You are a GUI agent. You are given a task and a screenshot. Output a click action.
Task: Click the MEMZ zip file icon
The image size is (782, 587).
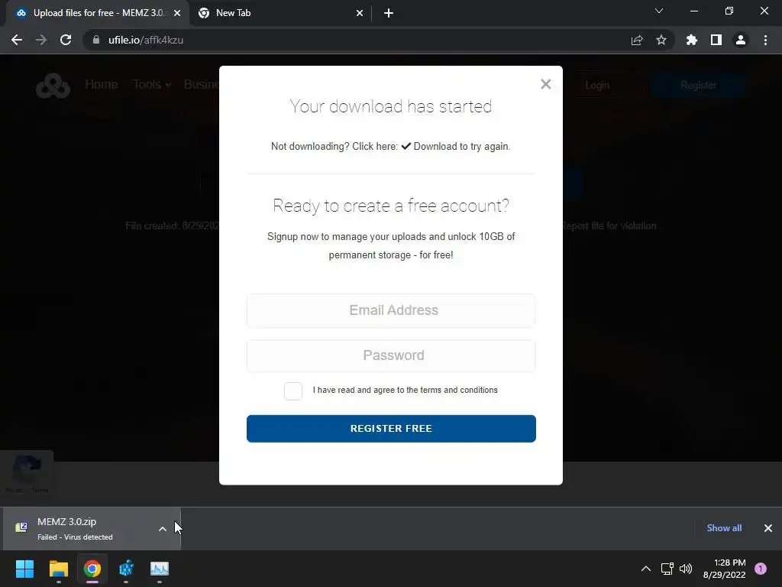point(21,527)
